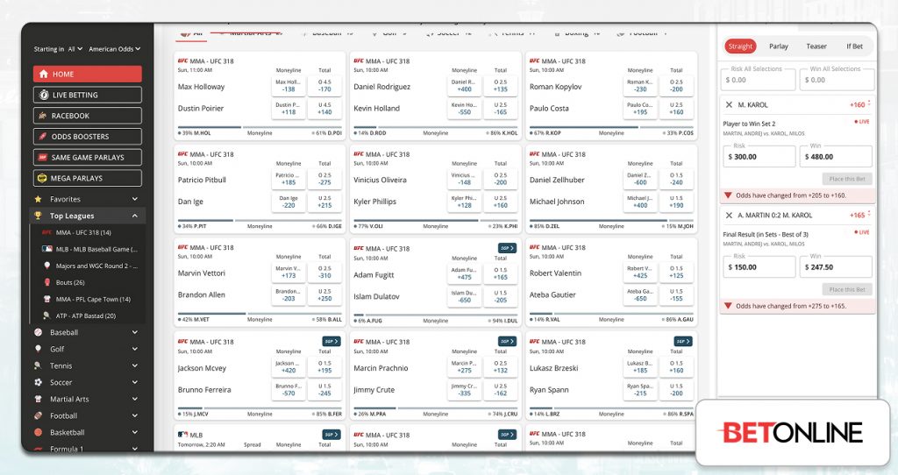Viewport: 898px width, 475px height.
Task: Select Paulo Costa moneyline +195
Action: [x=639, y=109]
